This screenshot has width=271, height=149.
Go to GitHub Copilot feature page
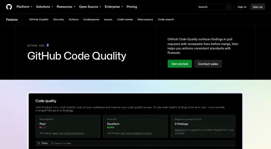(x=39, y=19)
